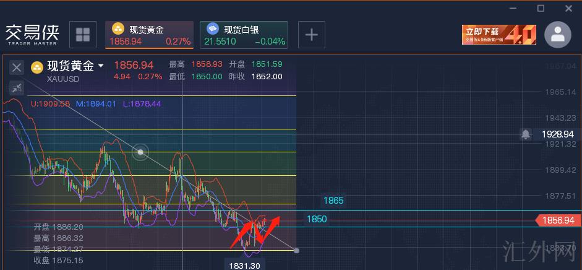Click the alert bell at 1928.94

525,134
